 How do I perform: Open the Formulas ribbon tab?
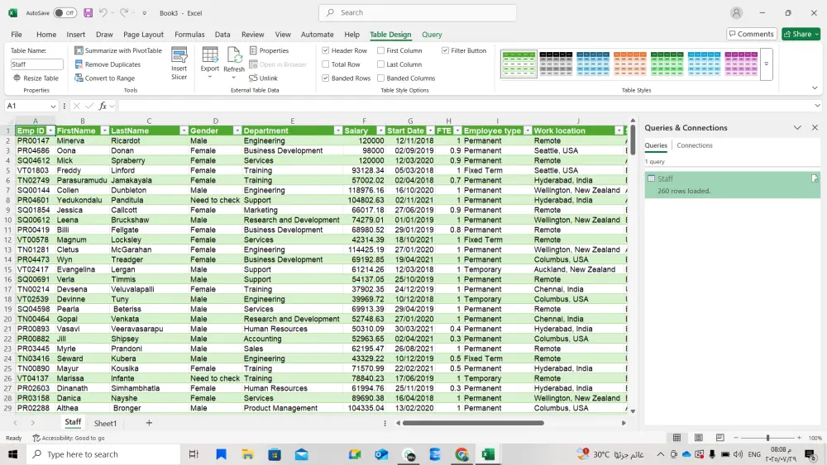(189, 34)
